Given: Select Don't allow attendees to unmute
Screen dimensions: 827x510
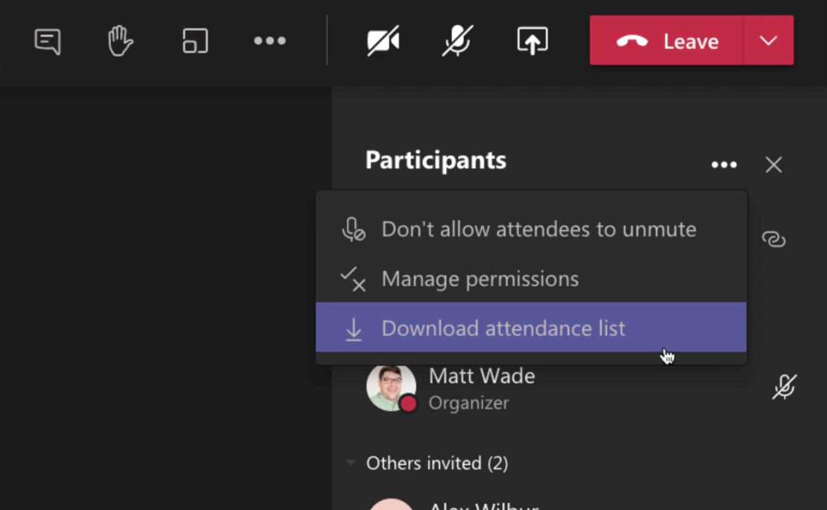Looking at the screenshot, I should click(x=531, y=229).
